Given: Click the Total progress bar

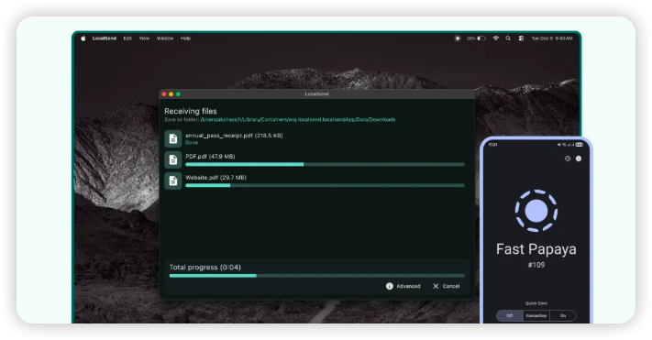Looking at the screenshot, I should pyautogui.click(x=317, y=276).
